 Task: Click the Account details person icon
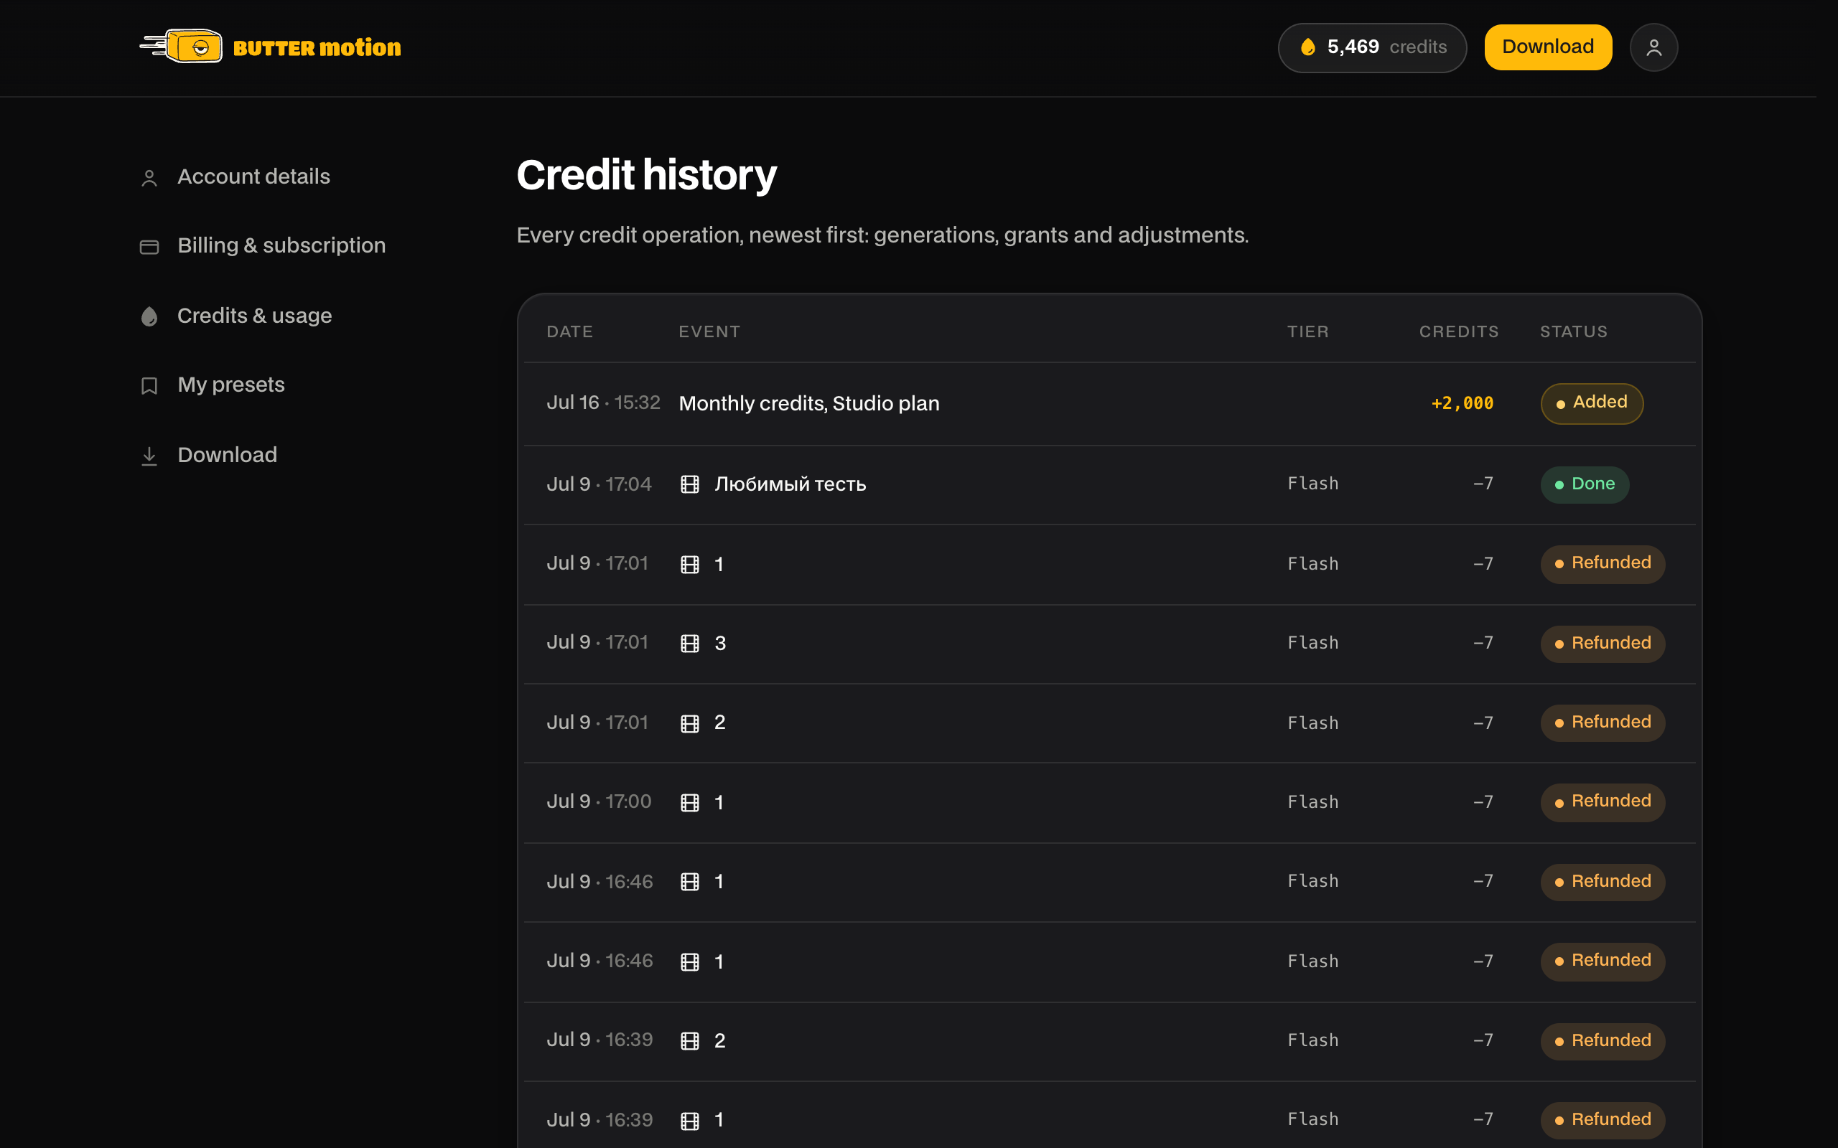(x=149, y=178)
